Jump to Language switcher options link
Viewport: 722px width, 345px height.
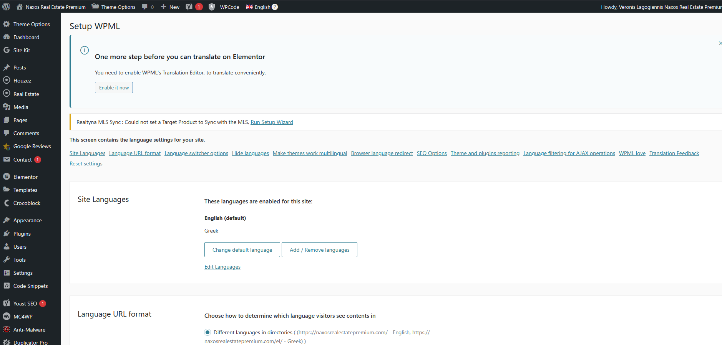(x=196, y=153)
